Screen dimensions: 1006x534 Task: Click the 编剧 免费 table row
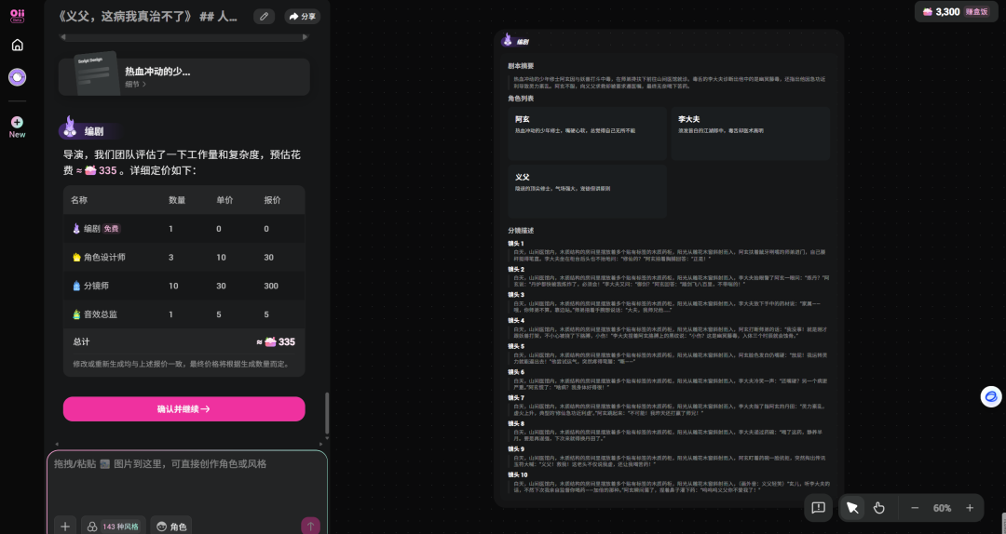click(x=184, y=229)
